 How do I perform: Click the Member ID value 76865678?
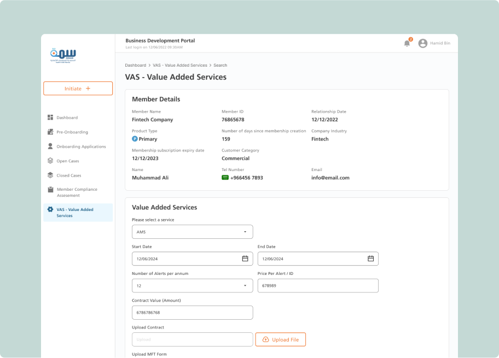(x=233, y=120)
